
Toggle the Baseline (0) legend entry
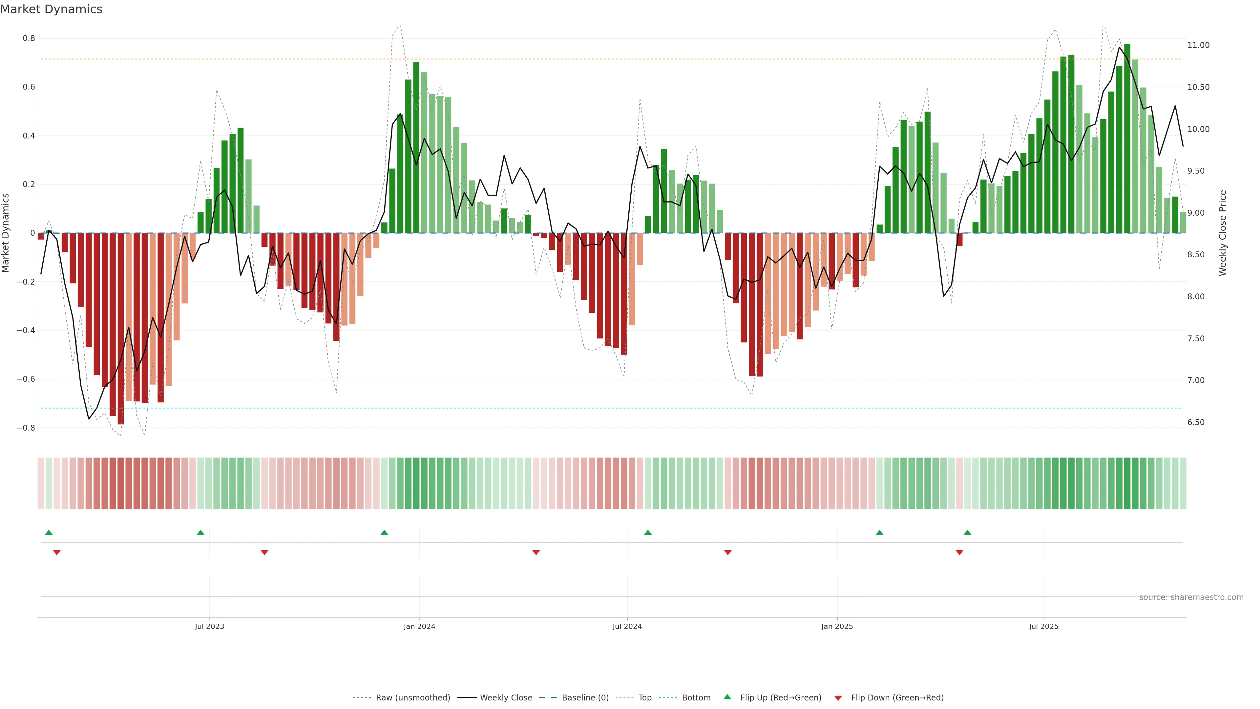pos(585,698)
